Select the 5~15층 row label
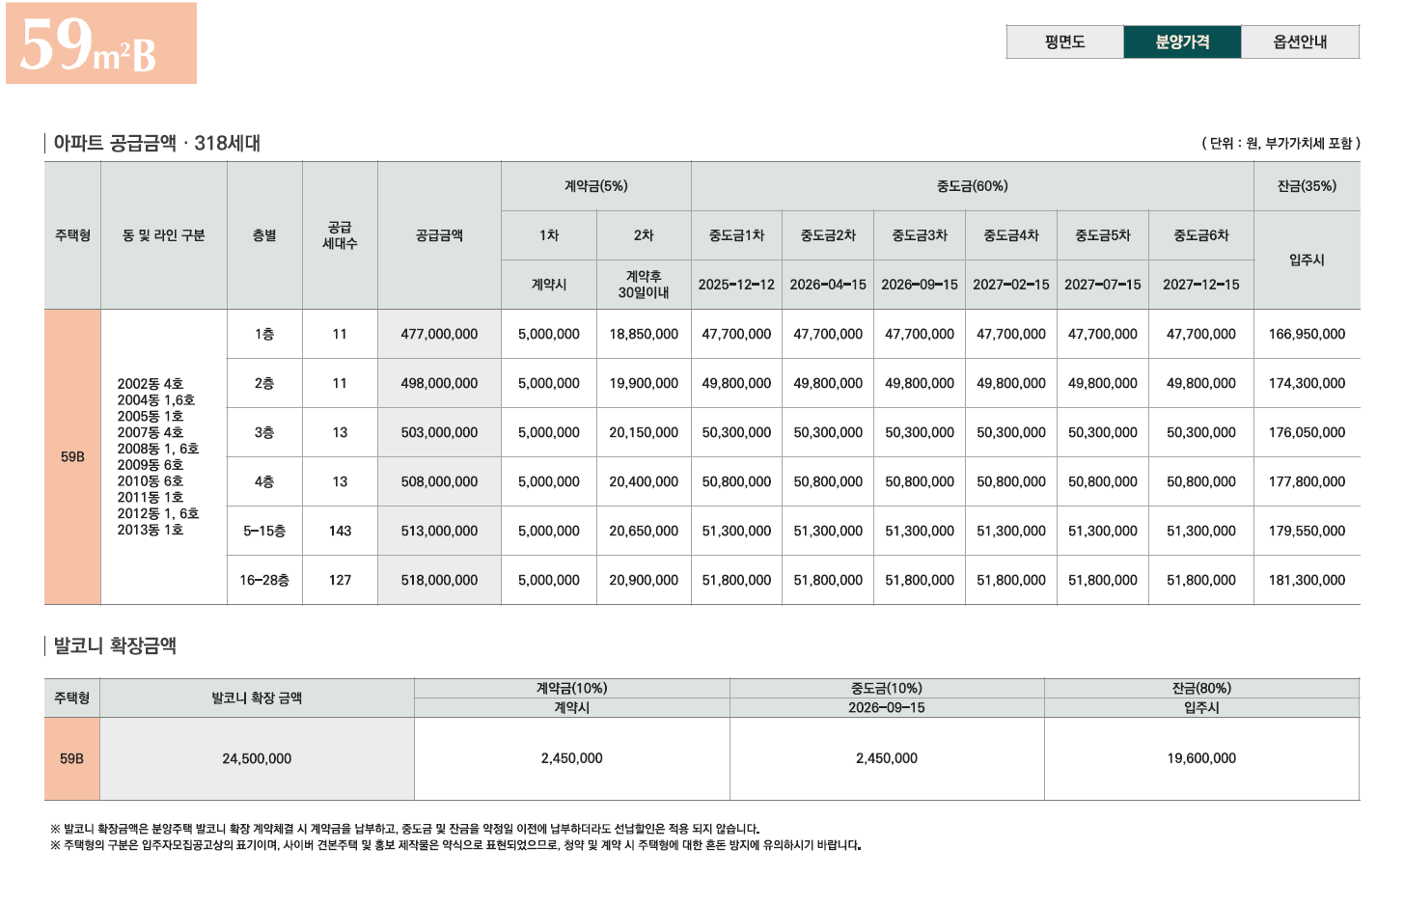Image resolution: width=1404 pixels, height=904 pixels. click(x=264, y=531)
